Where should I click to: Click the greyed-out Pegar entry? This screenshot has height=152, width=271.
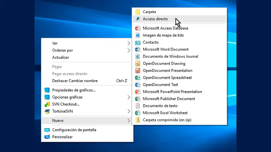(x=87, y=67)
